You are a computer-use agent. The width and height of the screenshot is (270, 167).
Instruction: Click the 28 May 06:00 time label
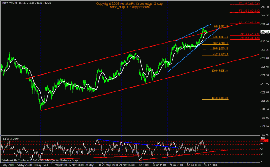pyautogui.click(x=127, y=165)
